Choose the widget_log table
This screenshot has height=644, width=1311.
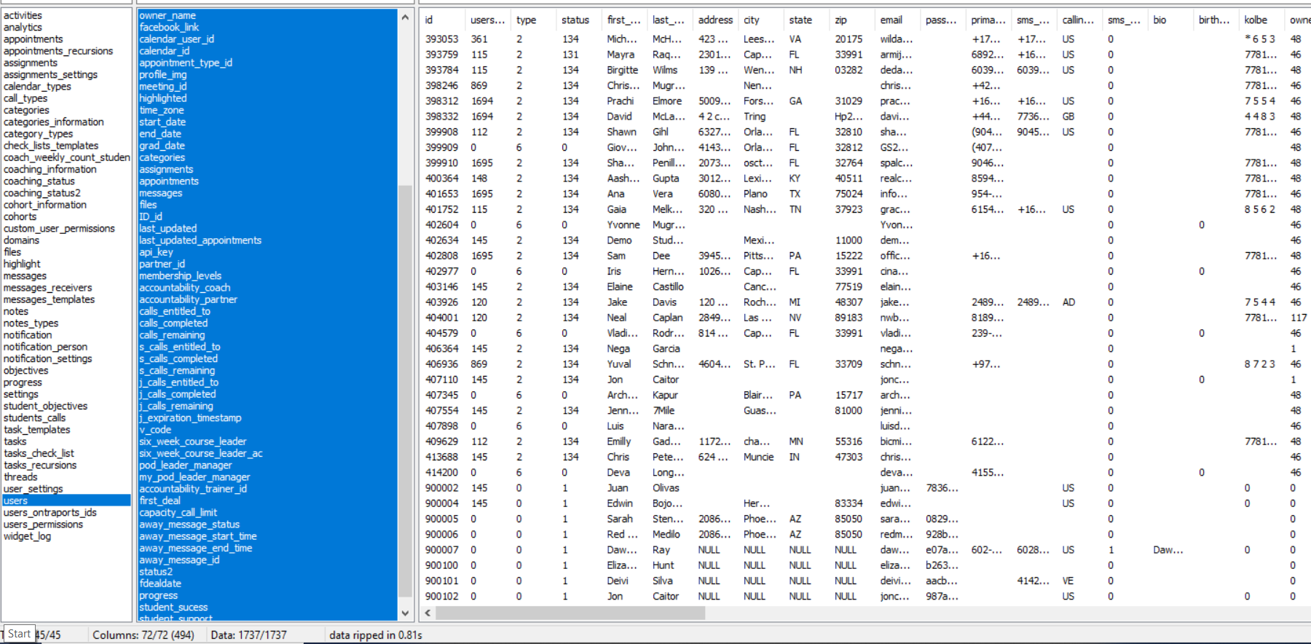point(27,536)
